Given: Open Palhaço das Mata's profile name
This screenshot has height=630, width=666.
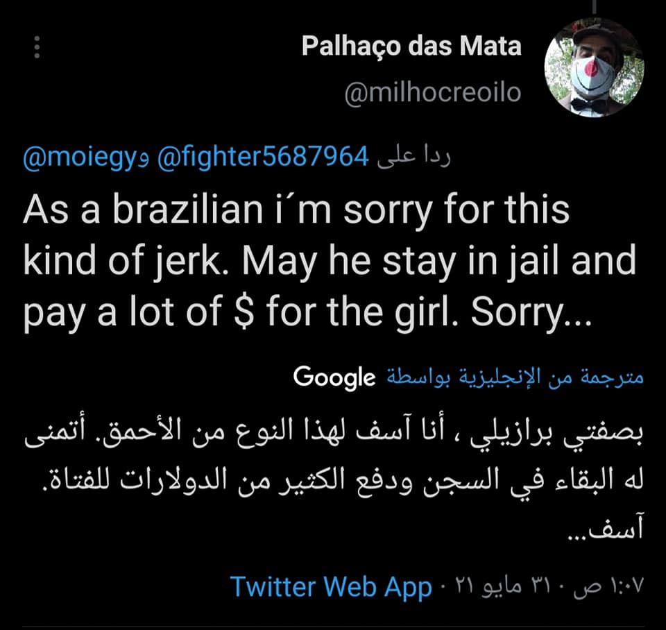Looking at the screenshot, I should tap(411, 46).
